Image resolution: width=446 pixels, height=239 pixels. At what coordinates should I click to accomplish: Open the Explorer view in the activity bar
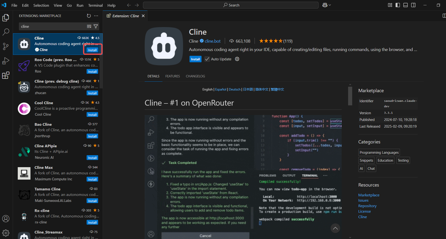[6, 18]
